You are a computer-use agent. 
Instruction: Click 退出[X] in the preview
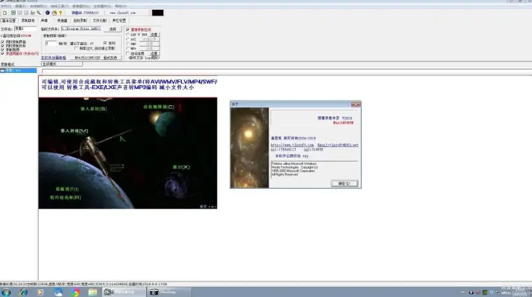point(181,167)
